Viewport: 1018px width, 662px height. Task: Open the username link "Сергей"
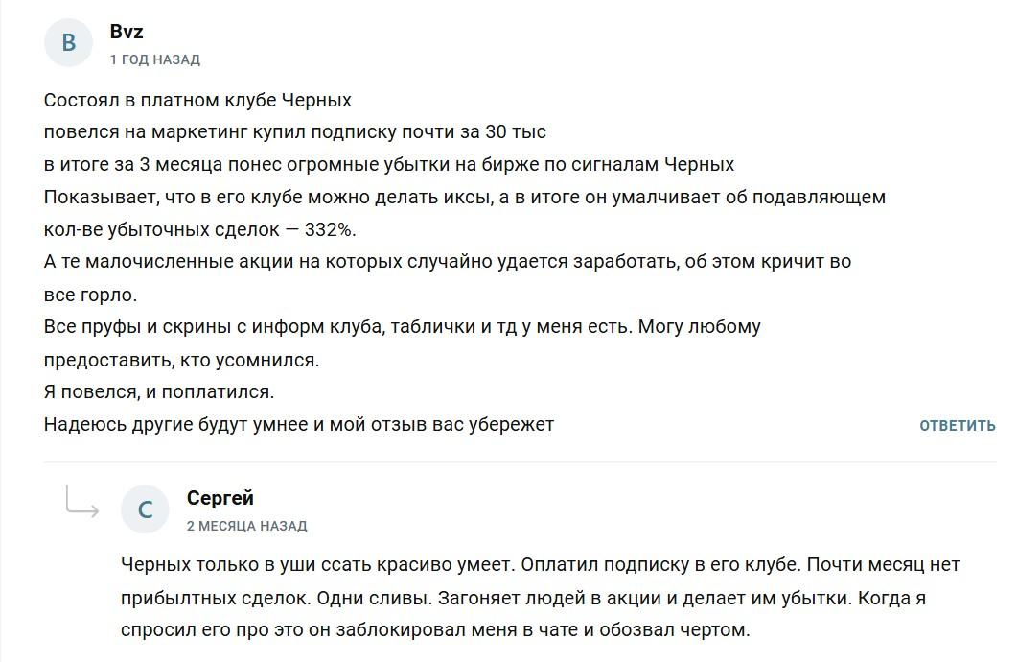(220, 497)
